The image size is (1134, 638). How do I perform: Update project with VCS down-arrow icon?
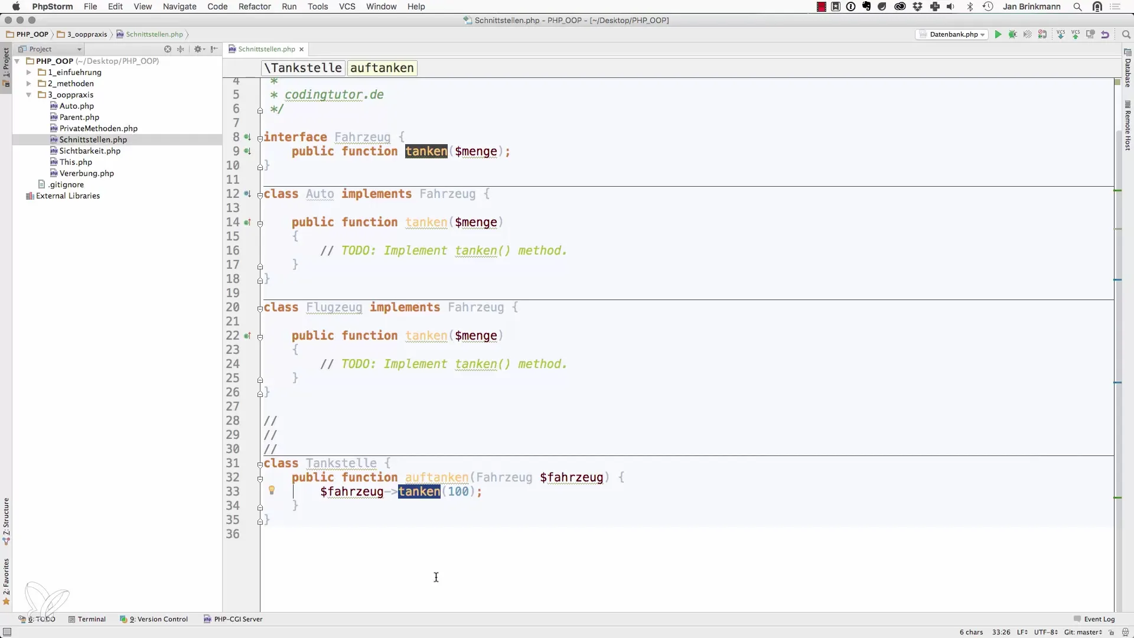click(x=1061, y=34)
